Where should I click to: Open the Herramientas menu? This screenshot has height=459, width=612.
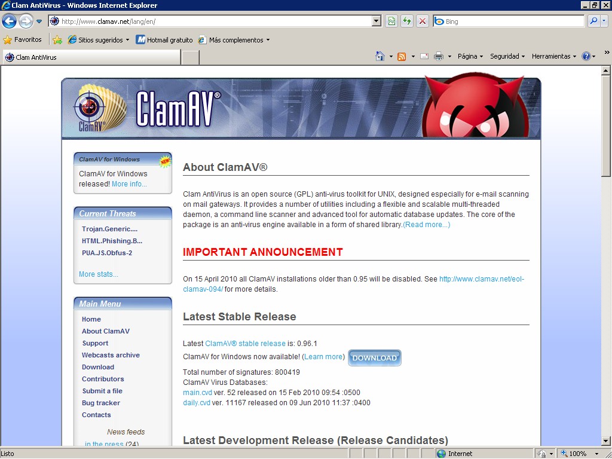pyautogui.click(x=553, y=56)
